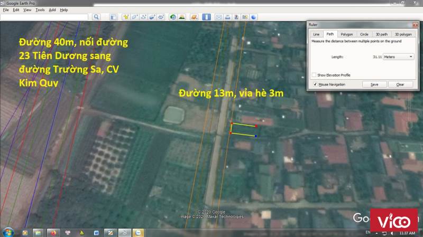Close the Ruler dialog
This screenshot has height=237, width=423.
[x=415, y=25]
